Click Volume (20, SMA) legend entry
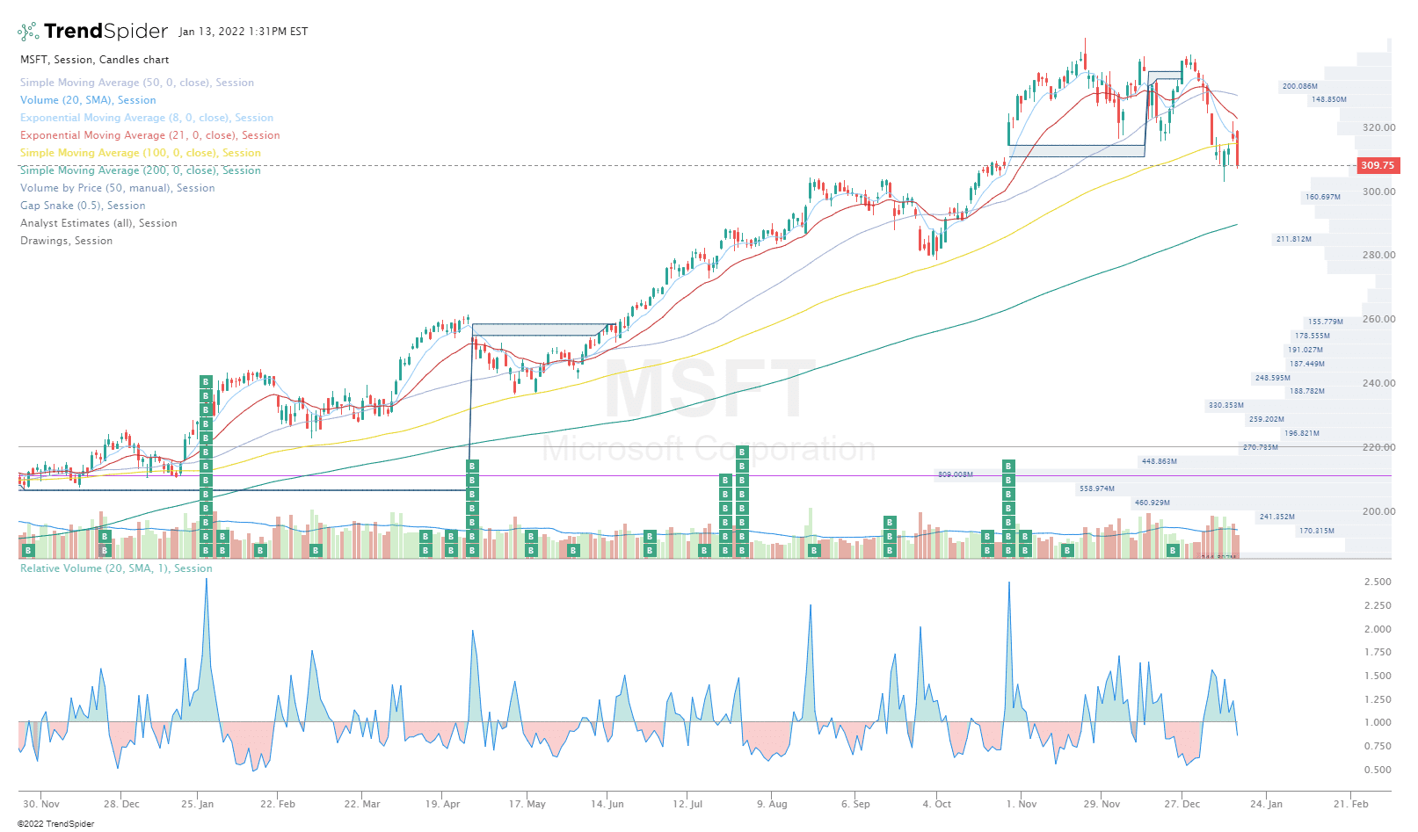 [x=88, y=100]
